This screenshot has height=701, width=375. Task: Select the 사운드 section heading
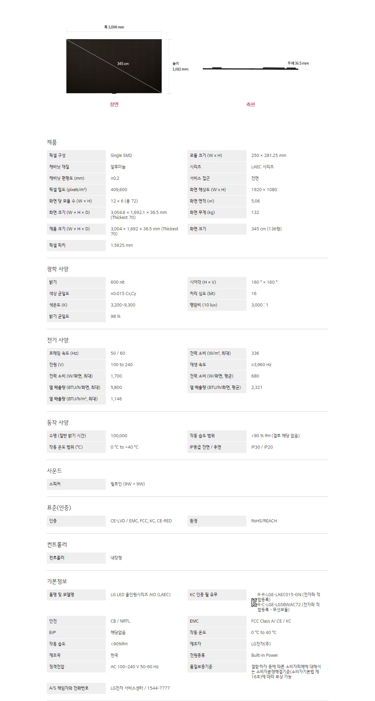tap(55, 471)
